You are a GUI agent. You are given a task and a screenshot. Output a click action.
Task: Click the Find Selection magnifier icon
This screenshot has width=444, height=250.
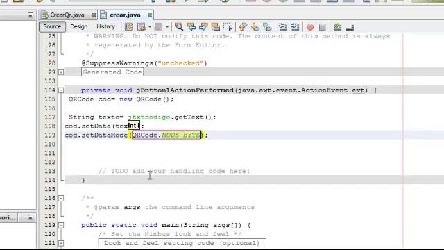(179, 27)
